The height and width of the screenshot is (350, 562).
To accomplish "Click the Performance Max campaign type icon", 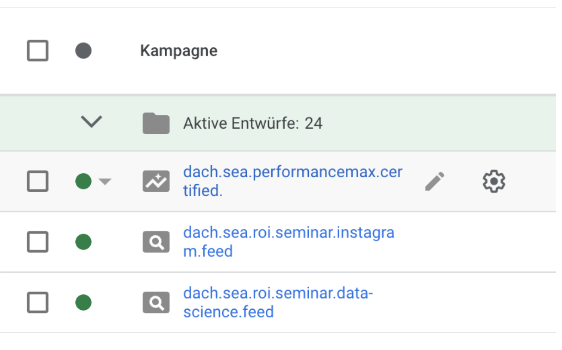I will 156,181.
